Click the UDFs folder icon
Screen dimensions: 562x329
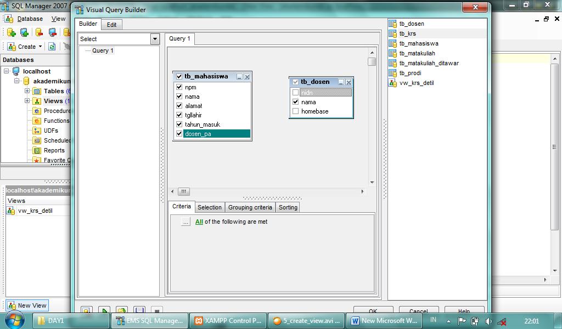coord(37,131)
